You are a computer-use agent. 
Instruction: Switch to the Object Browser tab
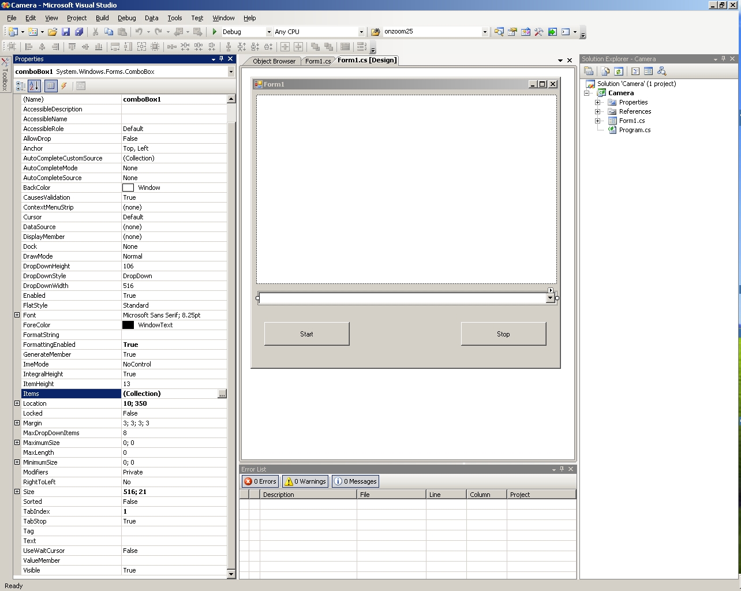click(274, 61)
